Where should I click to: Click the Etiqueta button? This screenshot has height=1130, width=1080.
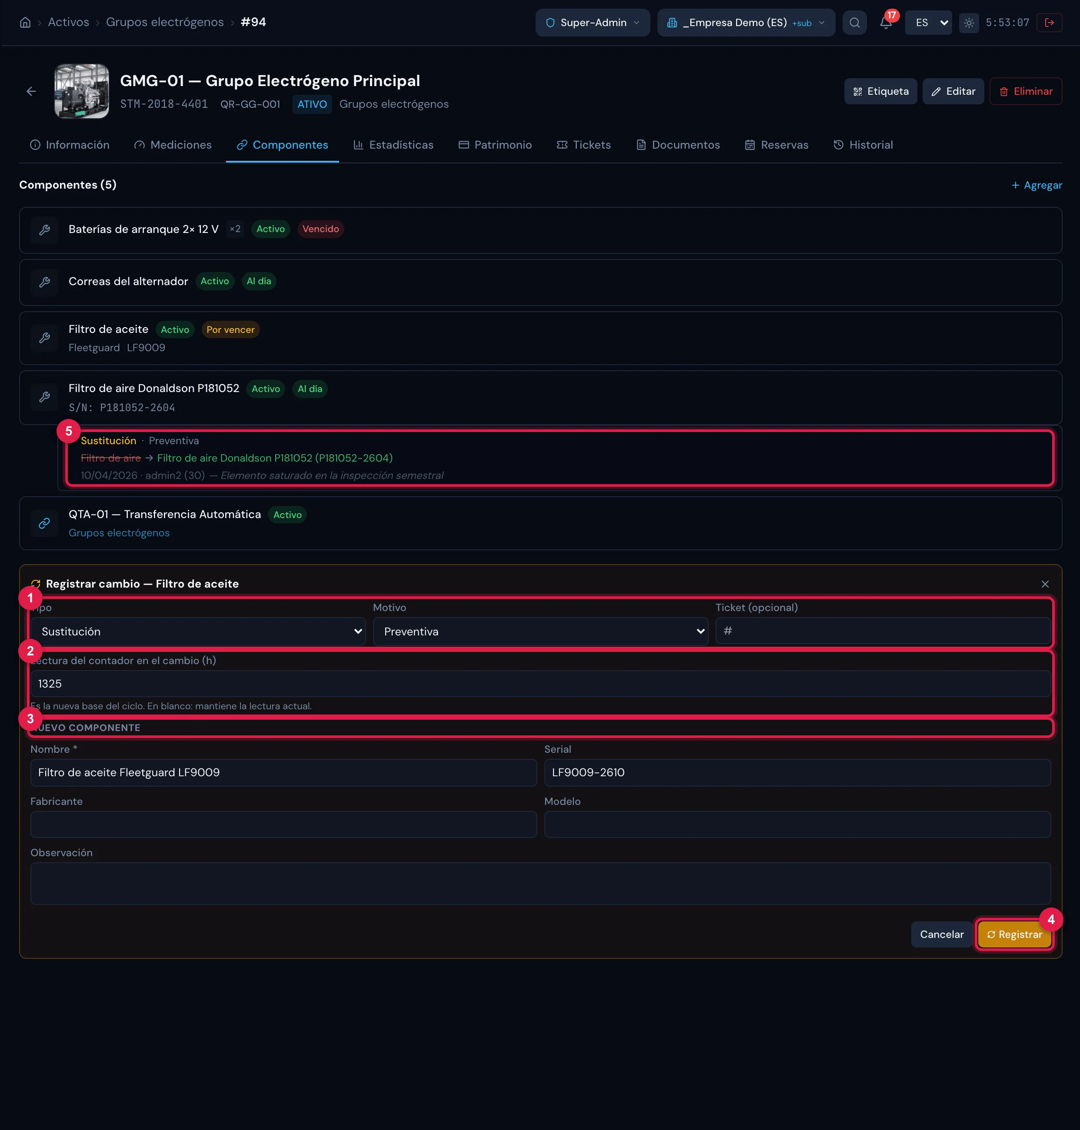coord(880,91)
